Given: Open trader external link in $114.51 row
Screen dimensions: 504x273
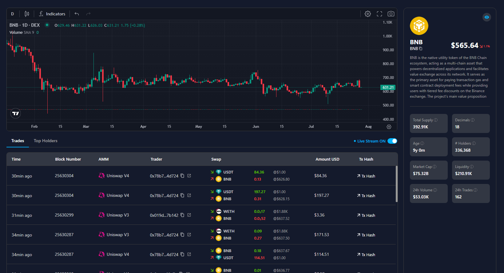Looking at the screenshot, I should coord(189,254).
